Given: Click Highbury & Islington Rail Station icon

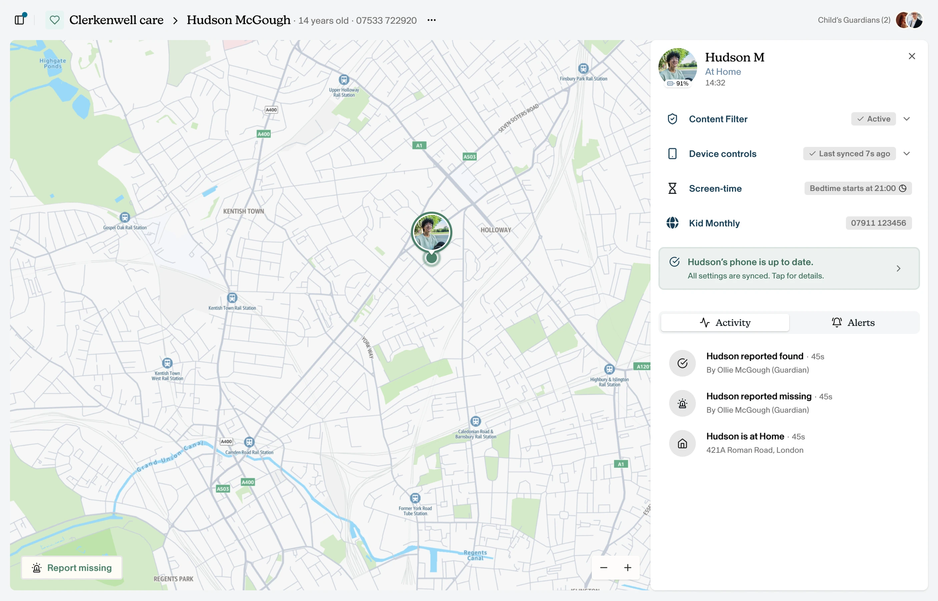Looking at the screenshot, I should pyautogui.click(x=609, y=369).
